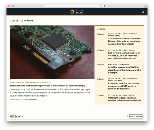Click the '11 août' date

tap(101, 95)
